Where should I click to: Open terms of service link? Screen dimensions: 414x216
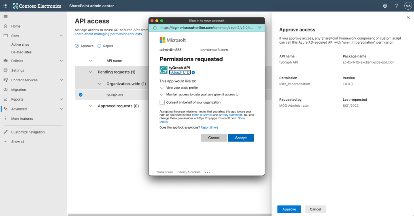tap(202, 115)
